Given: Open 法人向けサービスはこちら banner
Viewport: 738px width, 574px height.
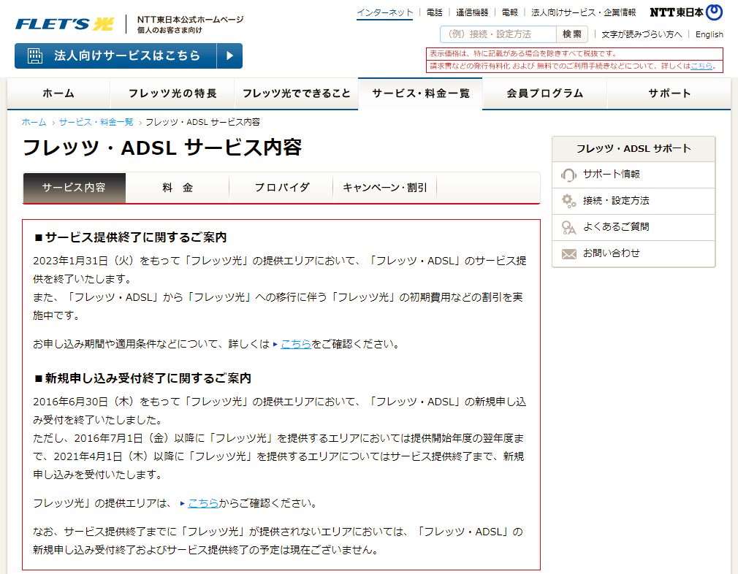Looking at the screenshot, I should click(x=129, y=56).
